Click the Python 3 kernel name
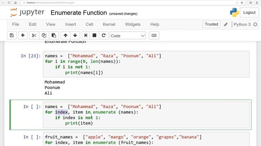 coord(242,24)
